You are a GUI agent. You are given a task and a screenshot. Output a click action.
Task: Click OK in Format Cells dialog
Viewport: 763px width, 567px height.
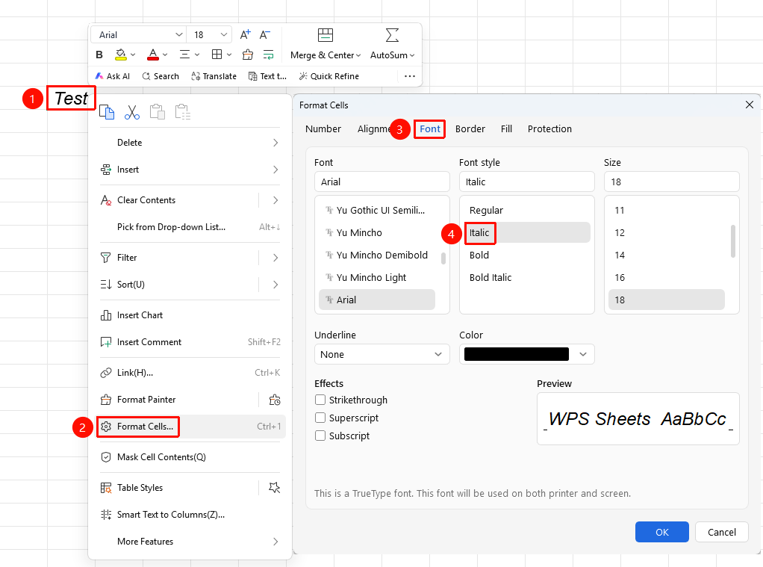(661, 532)
